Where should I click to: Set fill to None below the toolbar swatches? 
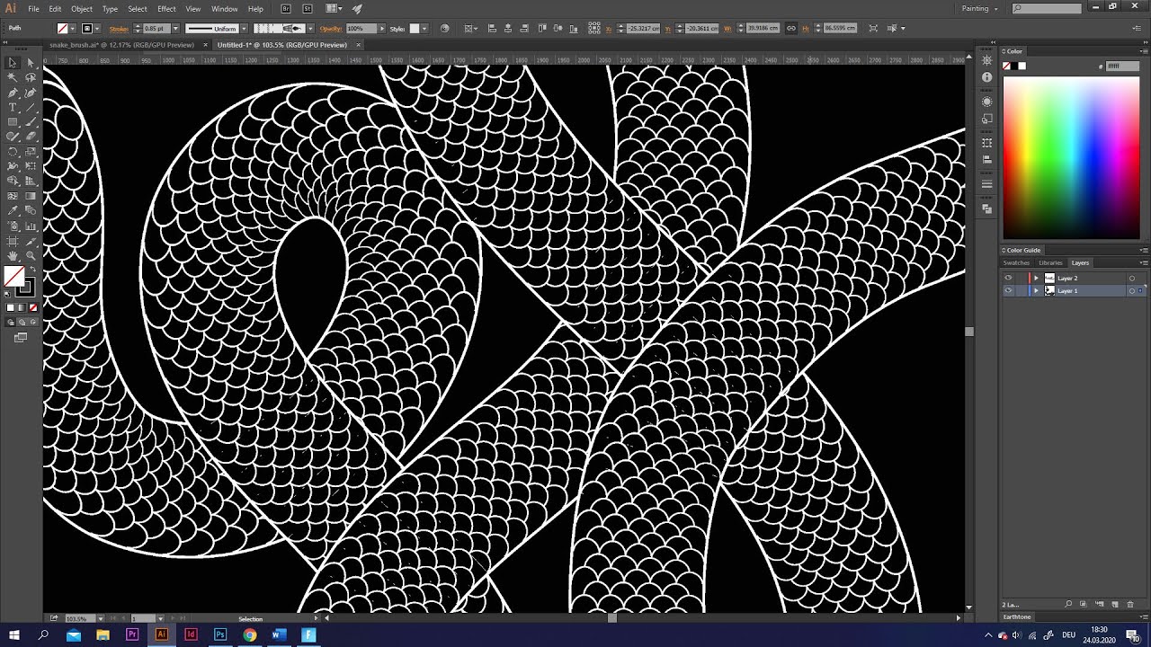(33, 308)
